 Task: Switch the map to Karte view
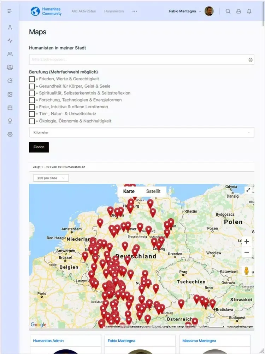(x=129, y=191)
